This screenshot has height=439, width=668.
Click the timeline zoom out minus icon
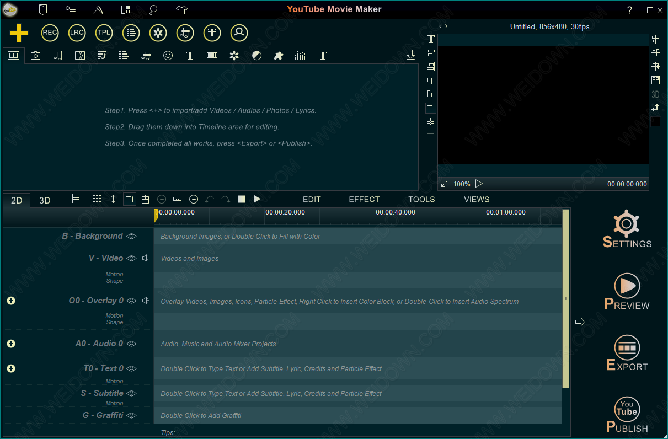162,199
